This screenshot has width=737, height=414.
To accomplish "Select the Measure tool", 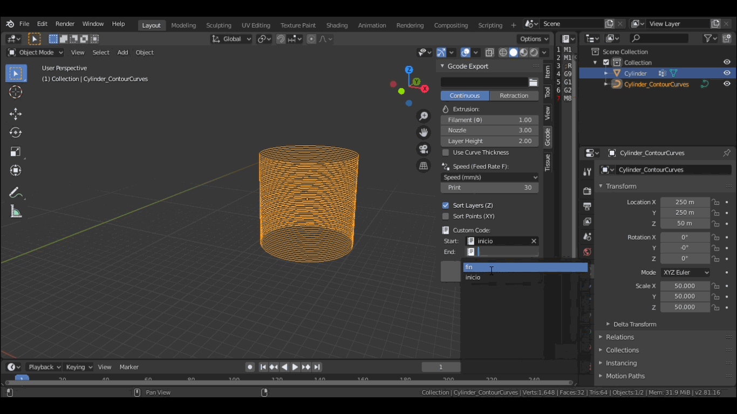I will 16,212.
